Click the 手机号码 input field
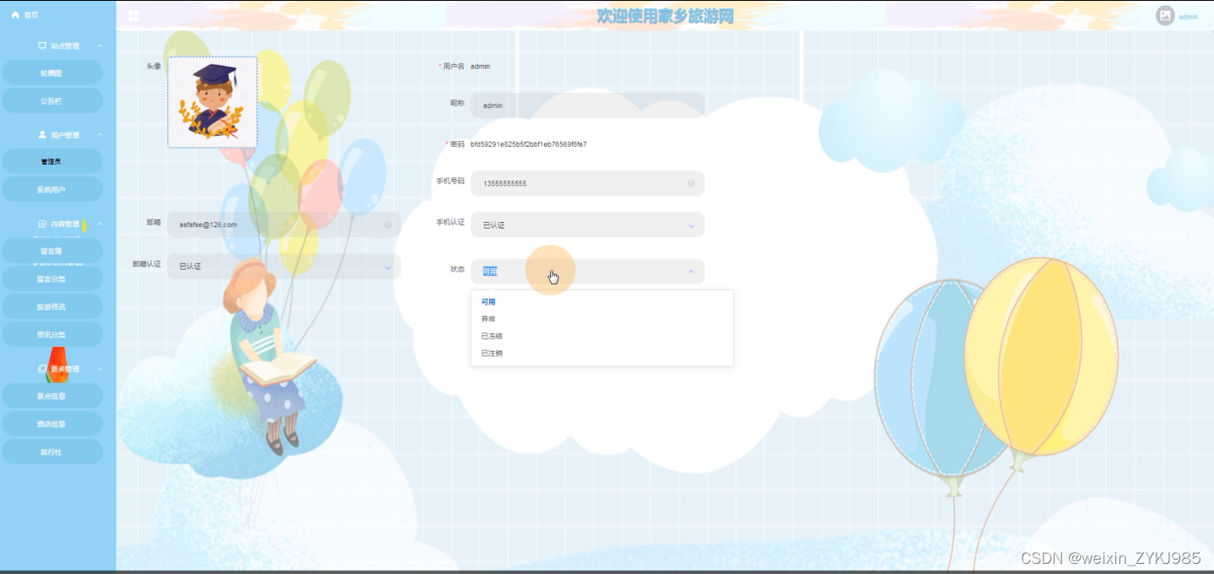1214x574 pixels. coord(587,183)
